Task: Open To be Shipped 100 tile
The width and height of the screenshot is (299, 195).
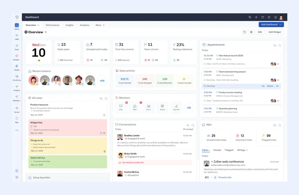Action: click(145, 81)
